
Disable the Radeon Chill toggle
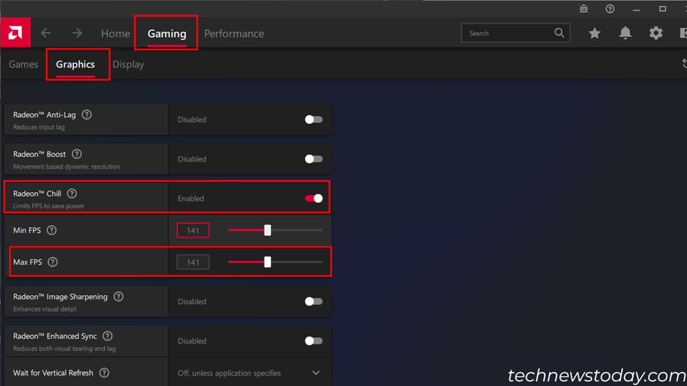pos(314,198)
